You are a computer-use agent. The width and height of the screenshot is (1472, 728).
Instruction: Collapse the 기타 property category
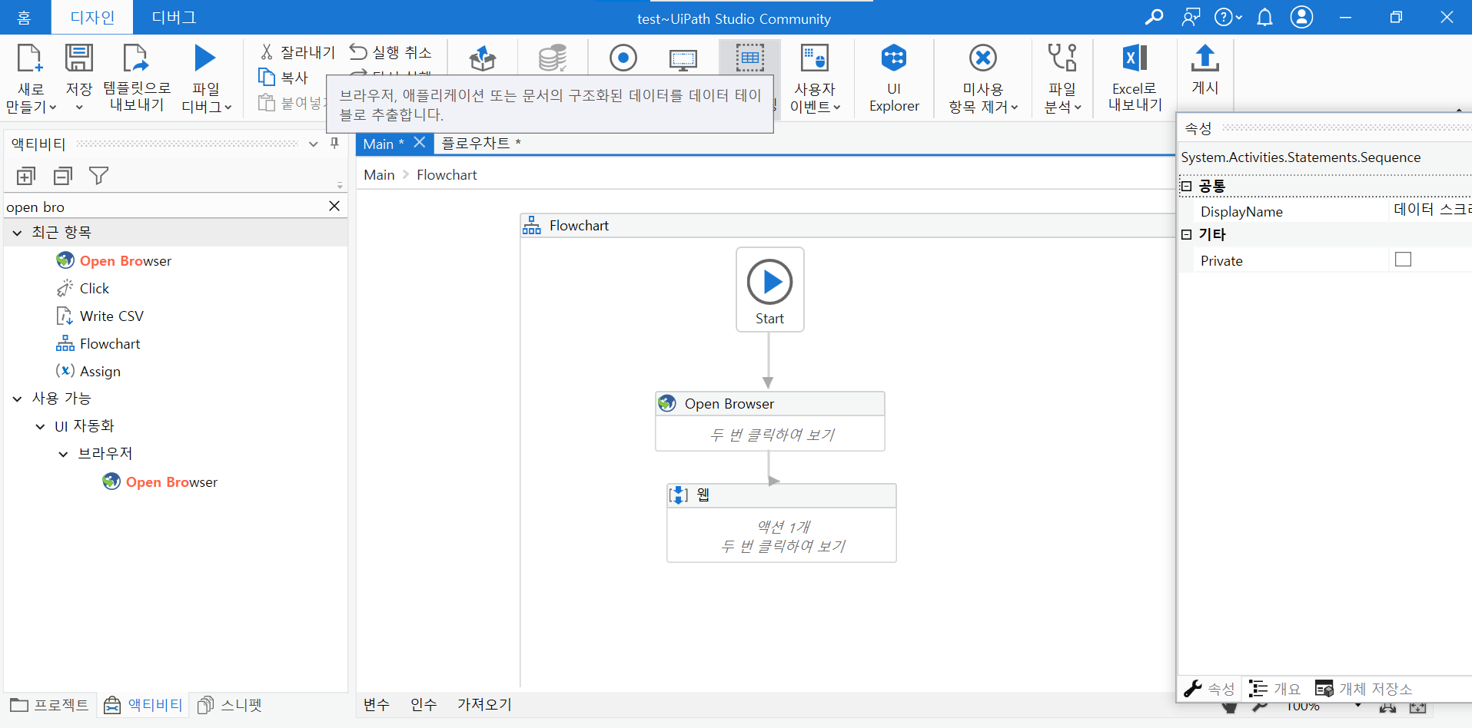point(1186,235)
